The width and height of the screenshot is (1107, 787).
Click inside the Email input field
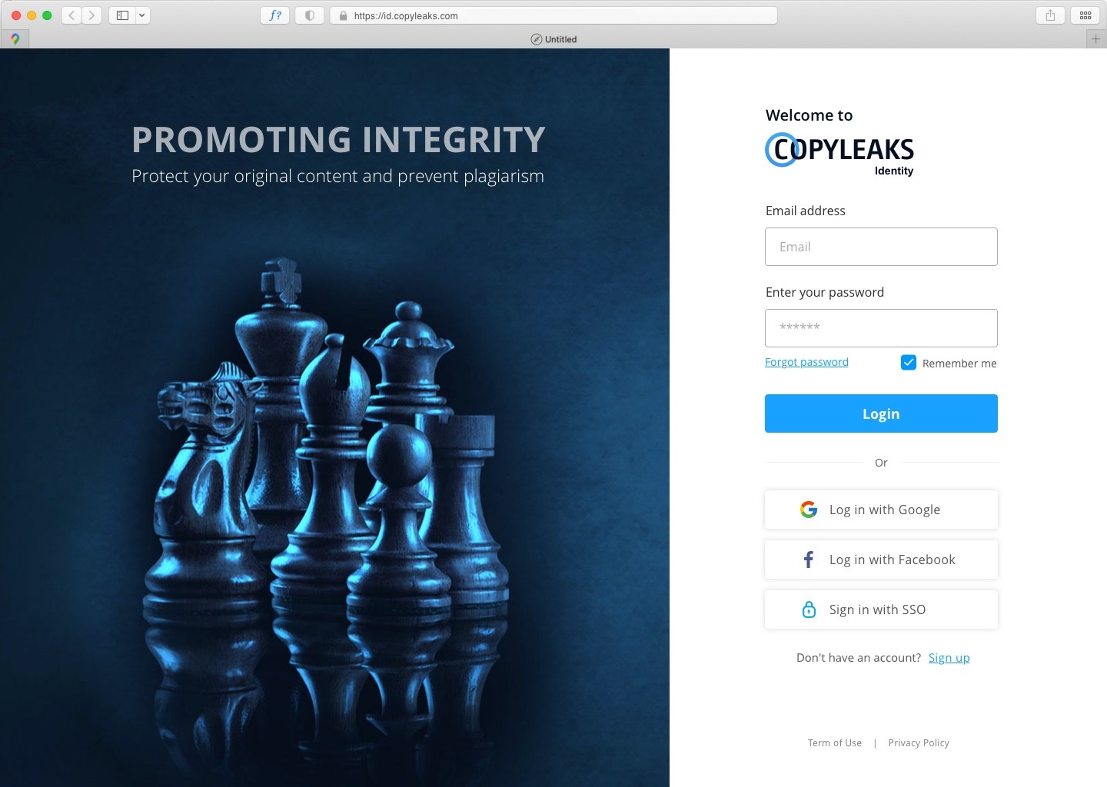point(881,247)
